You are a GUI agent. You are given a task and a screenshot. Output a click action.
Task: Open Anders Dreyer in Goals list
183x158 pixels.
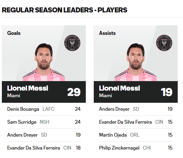click(x=22, y=135)
